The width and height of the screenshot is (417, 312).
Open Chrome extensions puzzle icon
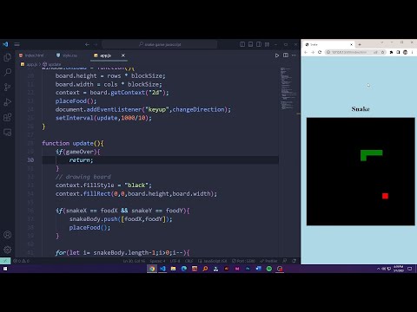click(x=391, y=52)
